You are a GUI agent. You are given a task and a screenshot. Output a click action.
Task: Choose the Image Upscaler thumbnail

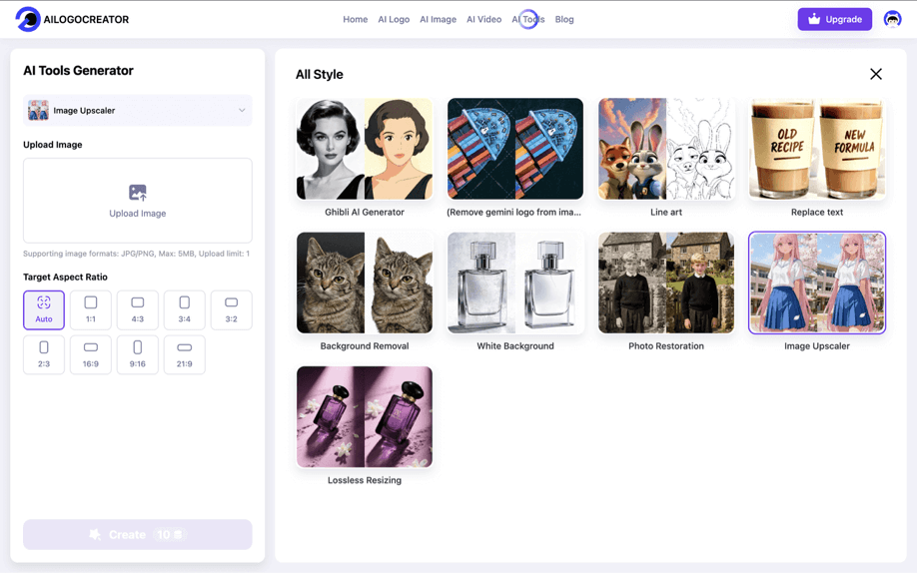817,283
